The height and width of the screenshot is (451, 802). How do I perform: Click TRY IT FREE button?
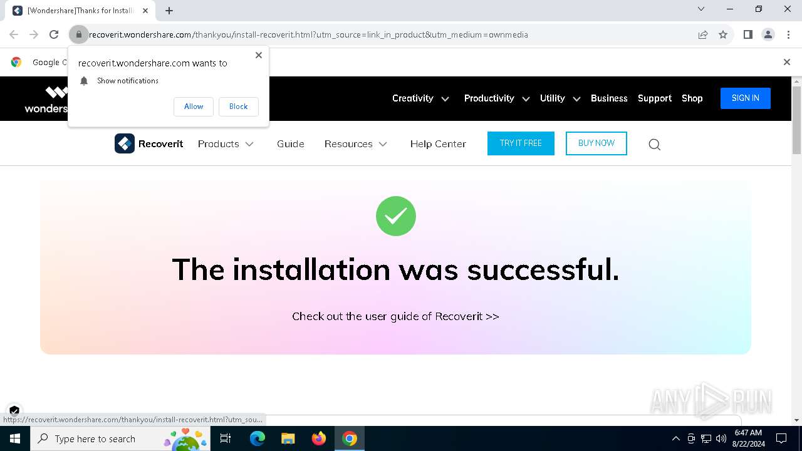521,143
